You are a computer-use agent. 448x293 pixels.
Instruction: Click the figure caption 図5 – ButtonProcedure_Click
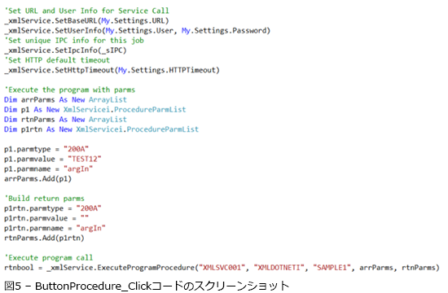click(x=147, y=286)
